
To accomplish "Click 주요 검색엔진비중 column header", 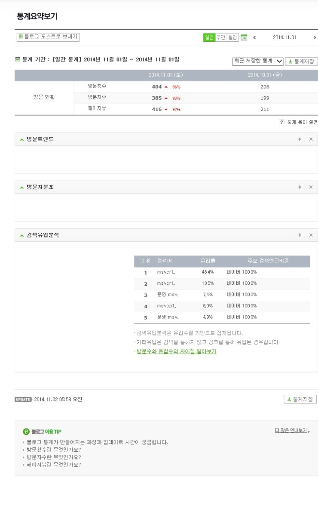I will click(x=268, y=261).
